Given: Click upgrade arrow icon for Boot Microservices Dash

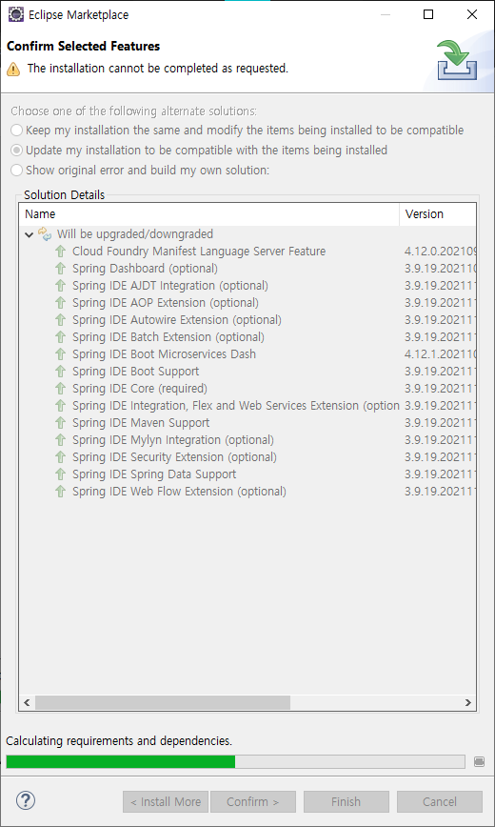Looking at the screenshot, I should click(61, 353).
